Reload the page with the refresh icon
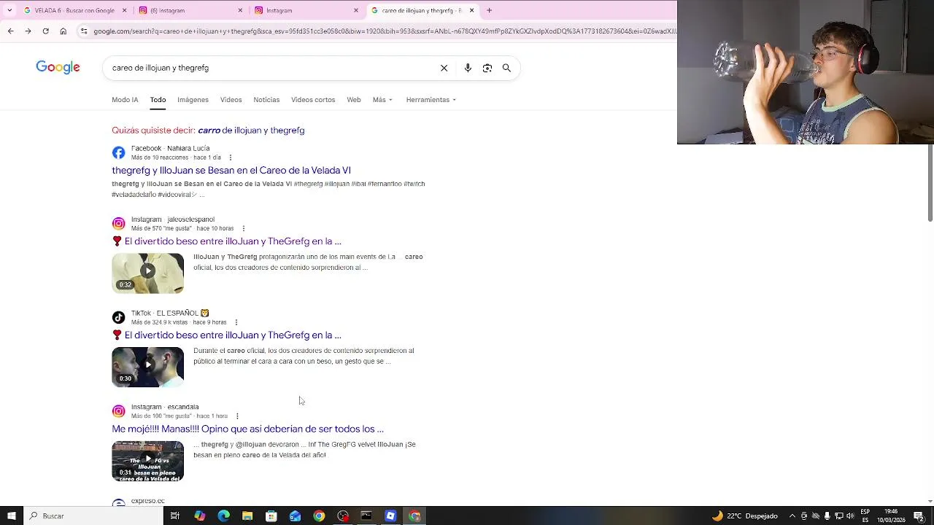Screen dimensions: 934x525 tap(45, 31)
